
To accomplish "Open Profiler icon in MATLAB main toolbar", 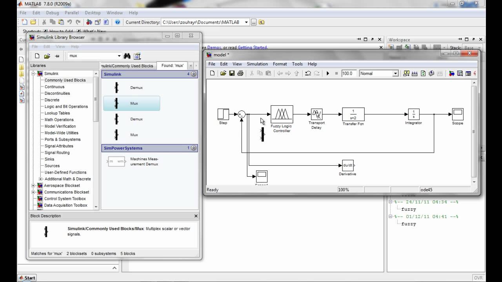I will point(106,22).
